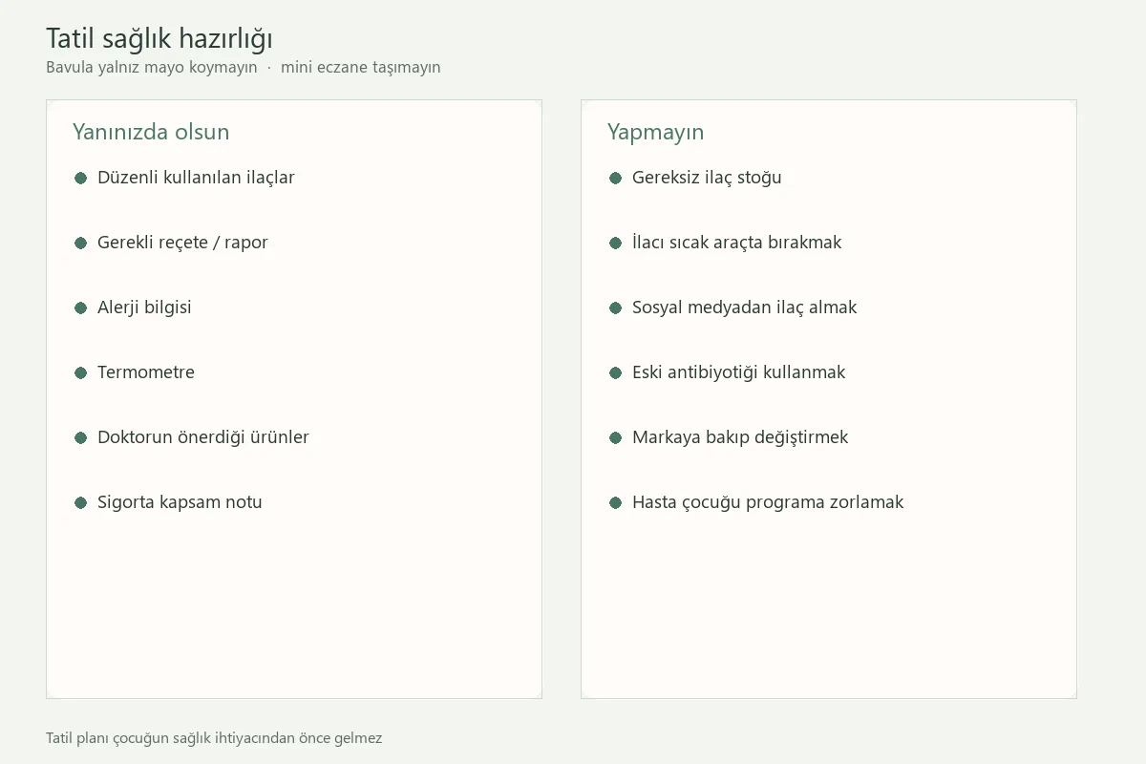
Task: Click the bullet beside Sosyal medyadan ilaç almak
Action: 616,308
